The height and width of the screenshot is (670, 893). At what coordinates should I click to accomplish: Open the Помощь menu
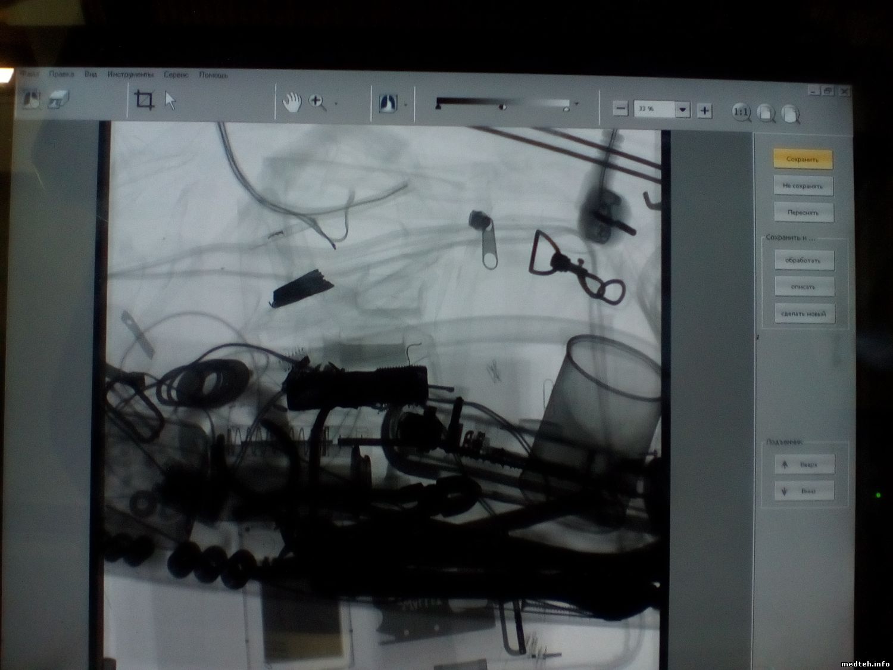pyautogui.click(x=213, y=76)
